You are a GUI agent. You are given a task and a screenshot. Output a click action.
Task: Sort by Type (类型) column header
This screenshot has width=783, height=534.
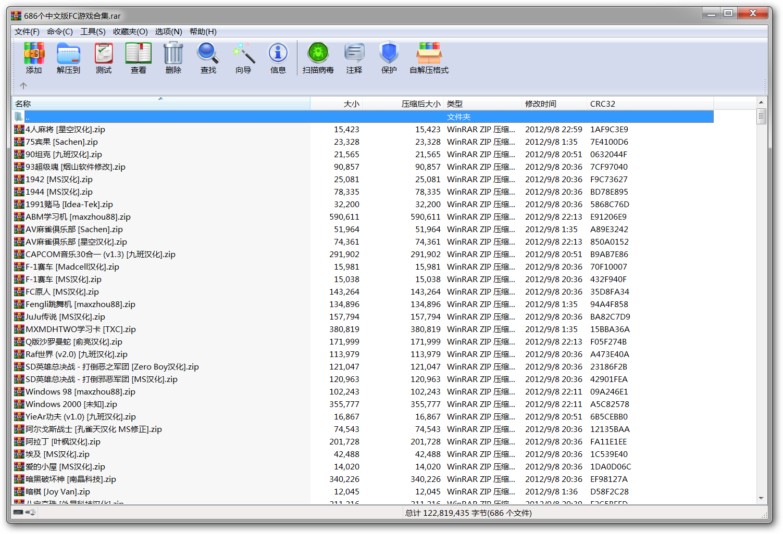pyautogui.click(x=482, y=104)
